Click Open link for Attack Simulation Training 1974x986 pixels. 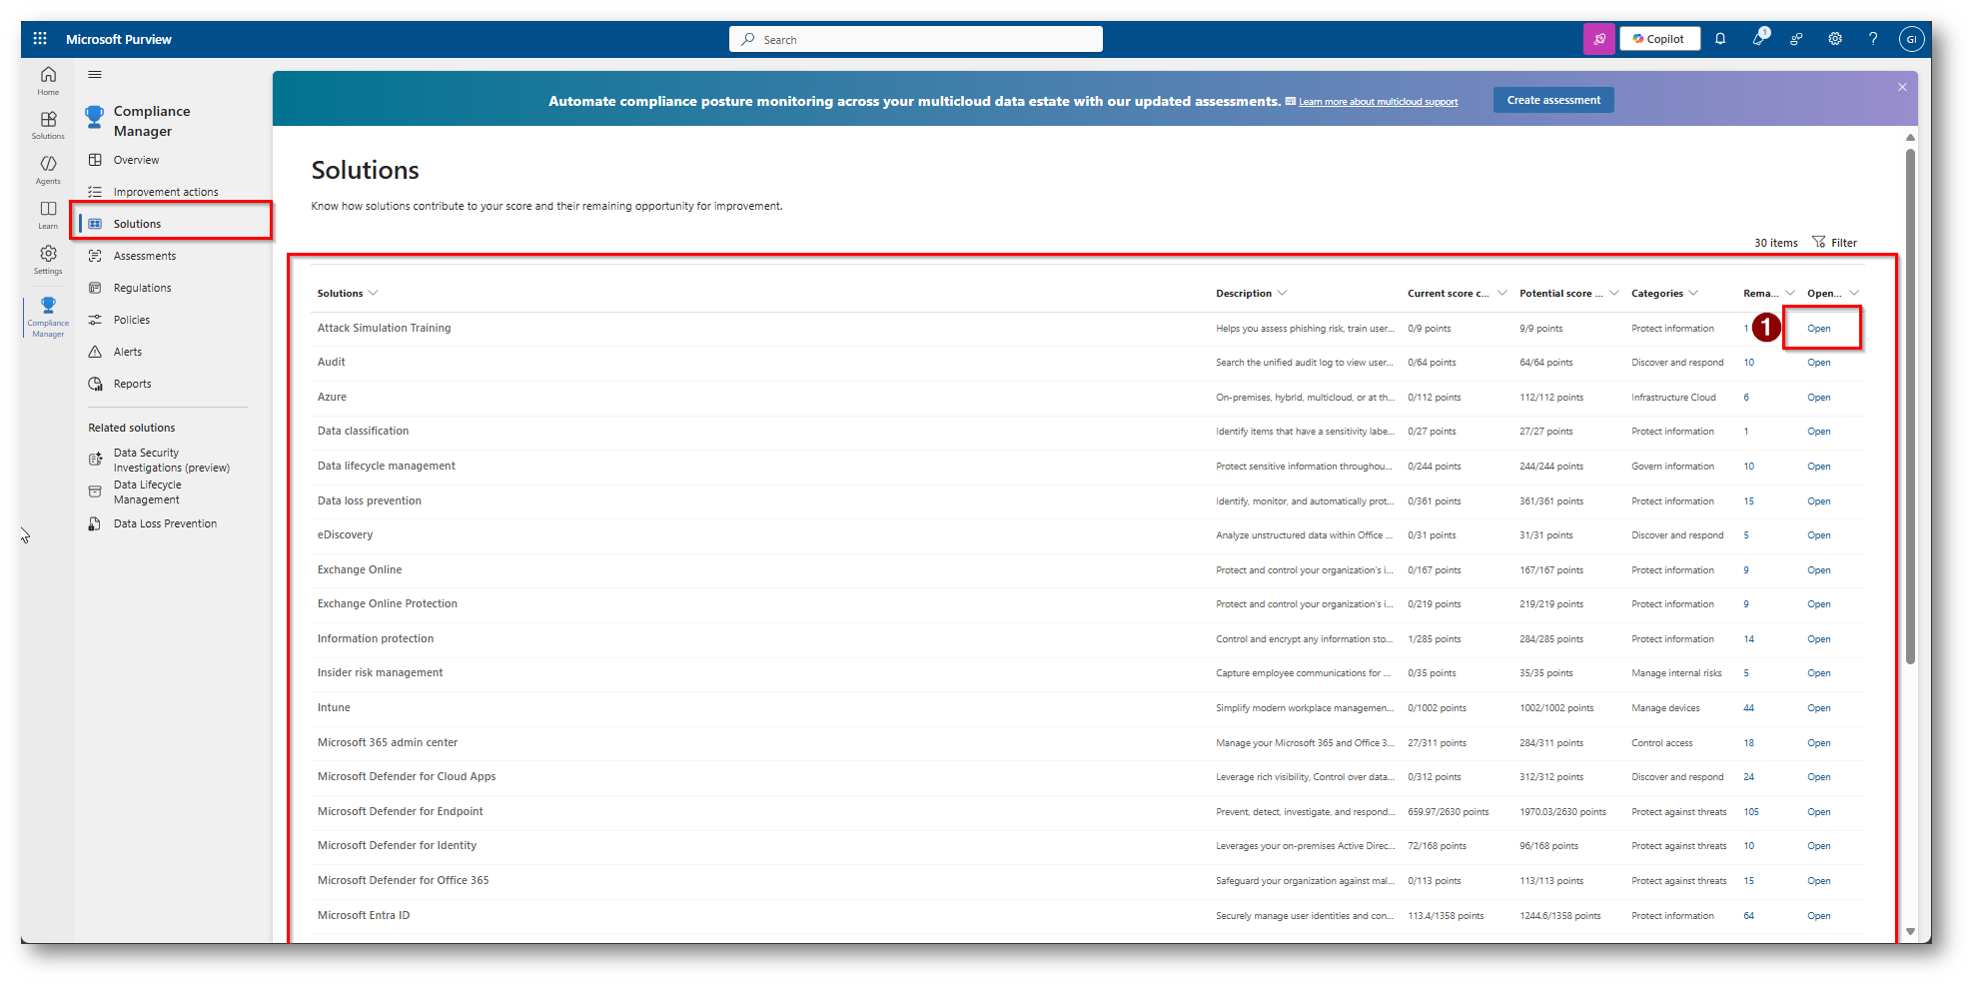coord(1818,329)
